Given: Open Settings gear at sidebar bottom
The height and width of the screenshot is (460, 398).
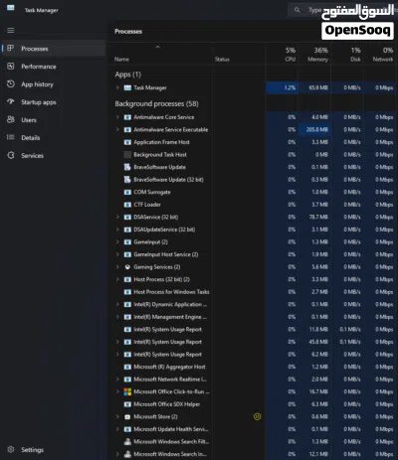Looking at the screenshot, I should coord(11,449).
